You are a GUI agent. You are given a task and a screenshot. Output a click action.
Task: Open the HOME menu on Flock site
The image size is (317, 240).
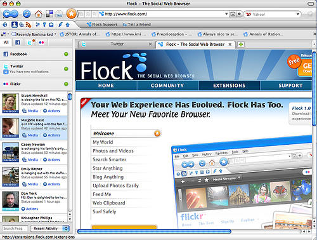pos(106,86)
